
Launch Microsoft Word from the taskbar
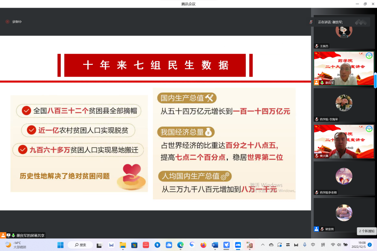215,245
